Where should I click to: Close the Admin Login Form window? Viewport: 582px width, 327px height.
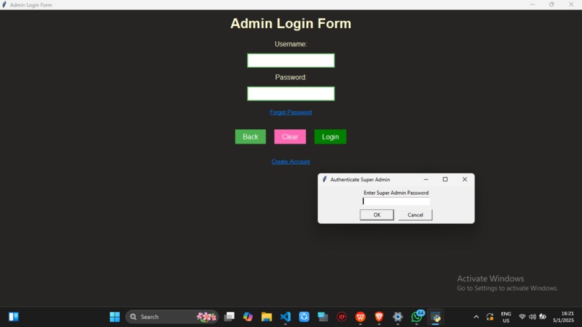point(571,4)
